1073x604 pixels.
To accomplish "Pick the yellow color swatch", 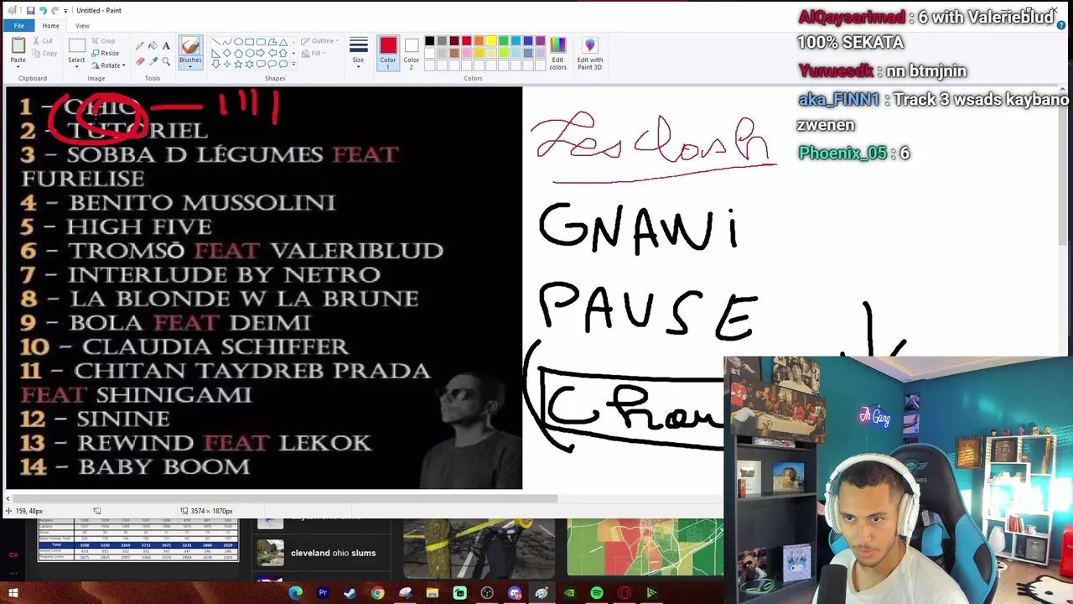I will tap(491, 41).
